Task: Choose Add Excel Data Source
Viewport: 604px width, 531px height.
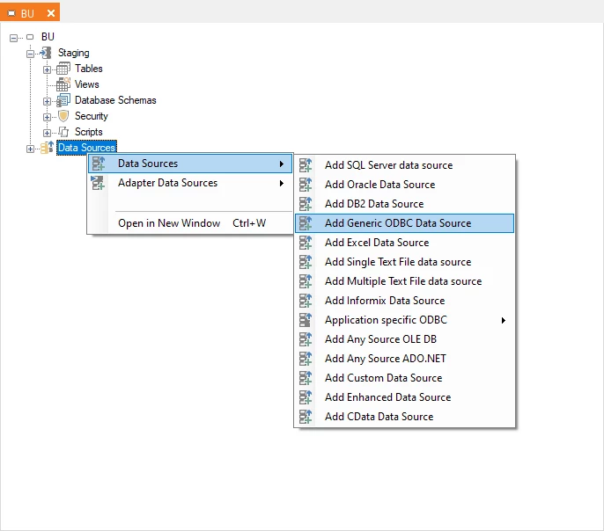Action: coord(404,243)
